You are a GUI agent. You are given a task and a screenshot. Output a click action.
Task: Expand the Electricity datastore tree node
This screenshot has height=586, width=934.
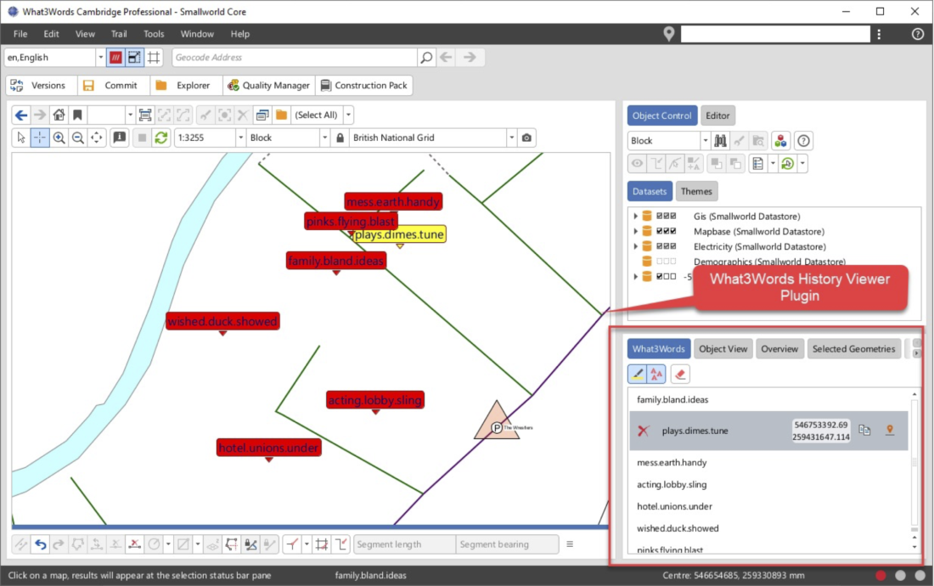[x=636, y=246]
